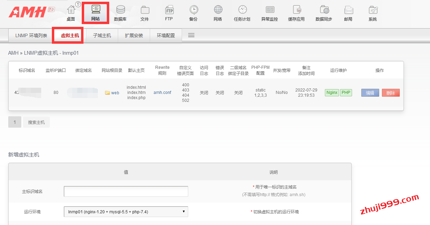The image size is (430, 225).
Task: Click the 主标识域名 input field
Action: (126, 191)
